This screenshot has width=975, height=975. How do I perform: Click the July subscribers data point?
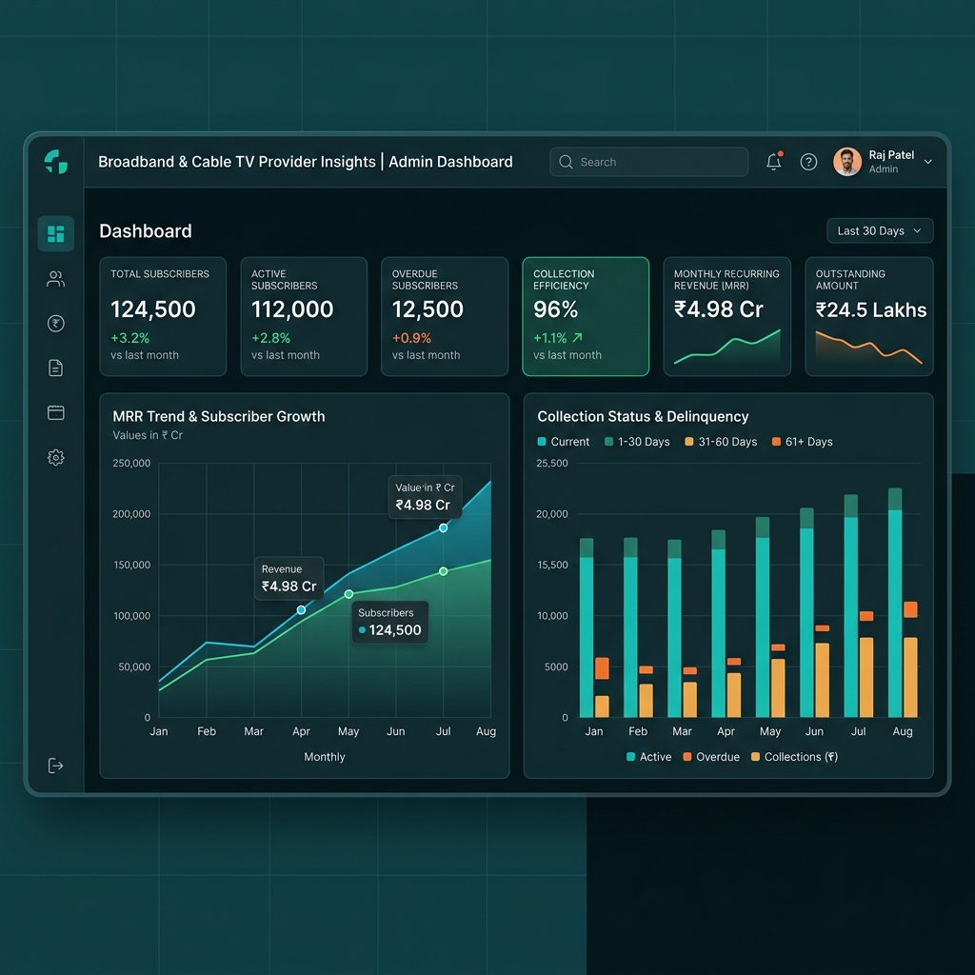444,571
